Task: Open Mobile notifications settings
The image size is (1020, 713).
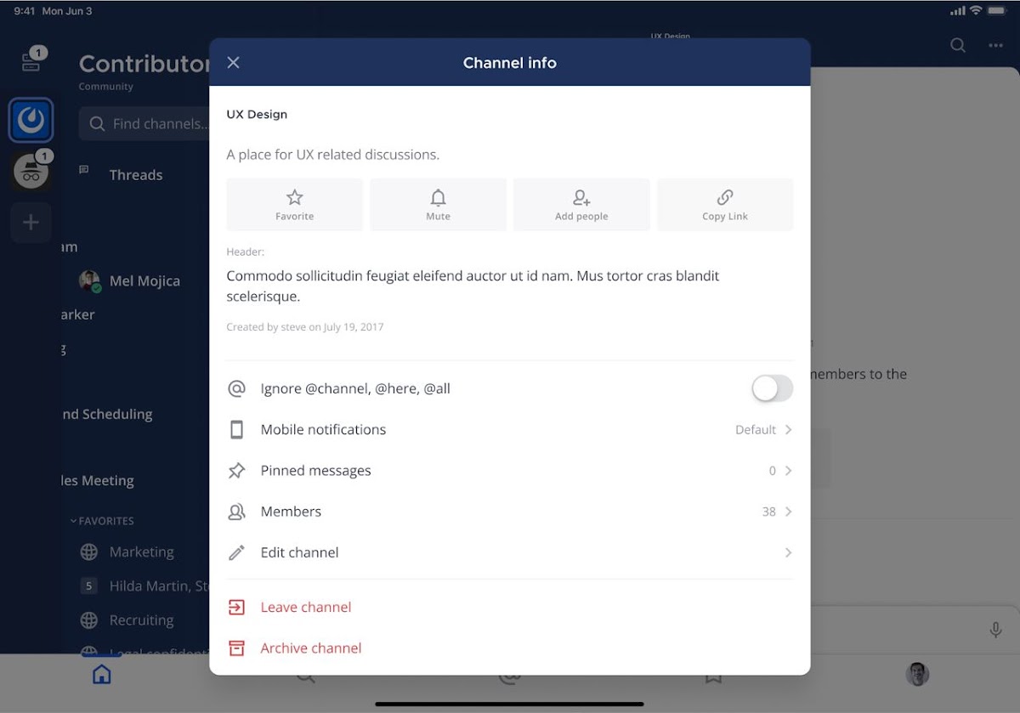Action: [509, 430]
